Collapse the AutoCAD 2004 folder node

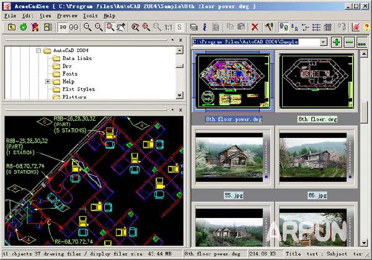pos(38,50)
